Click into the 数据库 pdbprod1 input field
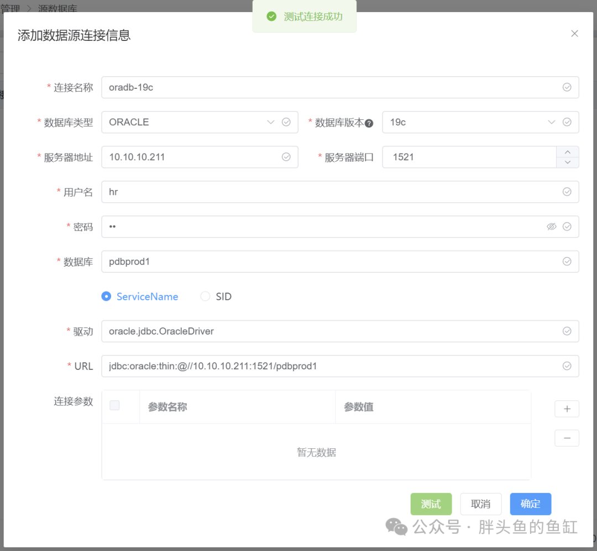Image resolution: width=597 pixels, height=551 pixels. [x=332, y=262]
